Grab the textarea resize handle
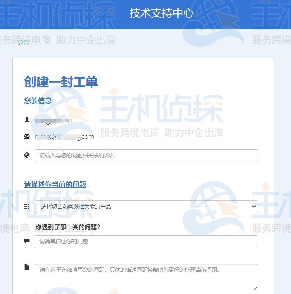291x294 pixels. tap(256, 288)
